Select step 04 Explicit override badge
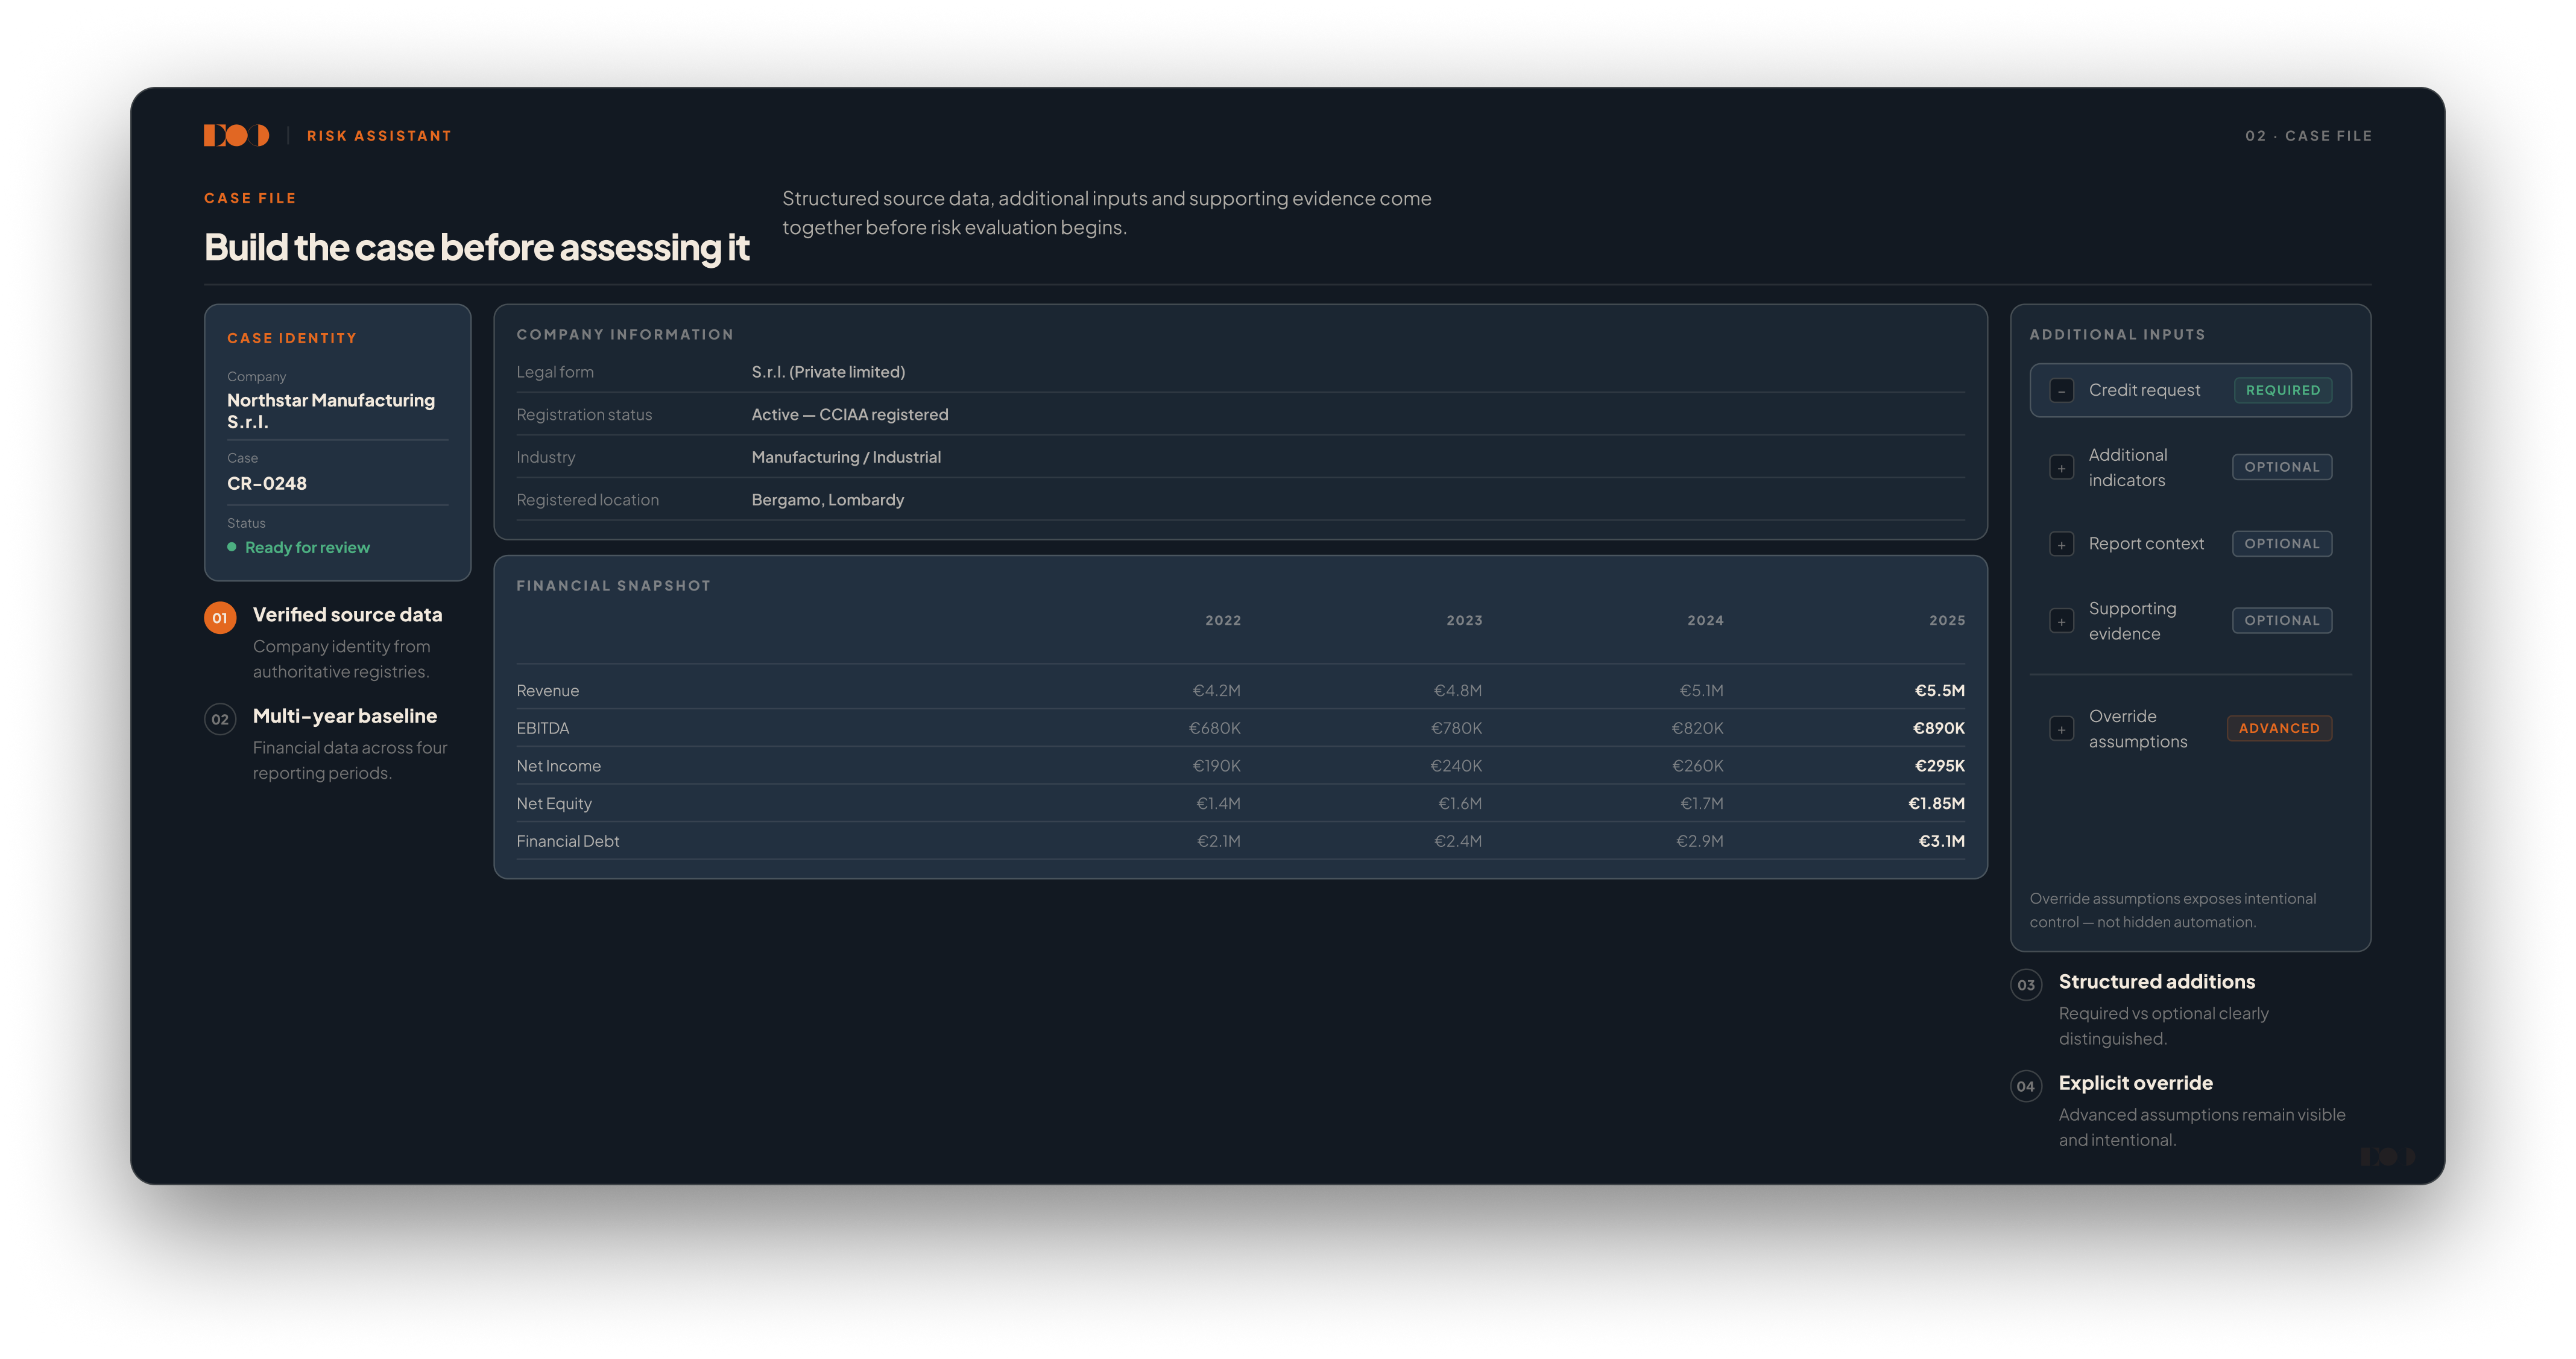The height and width of the screenshot is (1359, 2576). 2026,1086
